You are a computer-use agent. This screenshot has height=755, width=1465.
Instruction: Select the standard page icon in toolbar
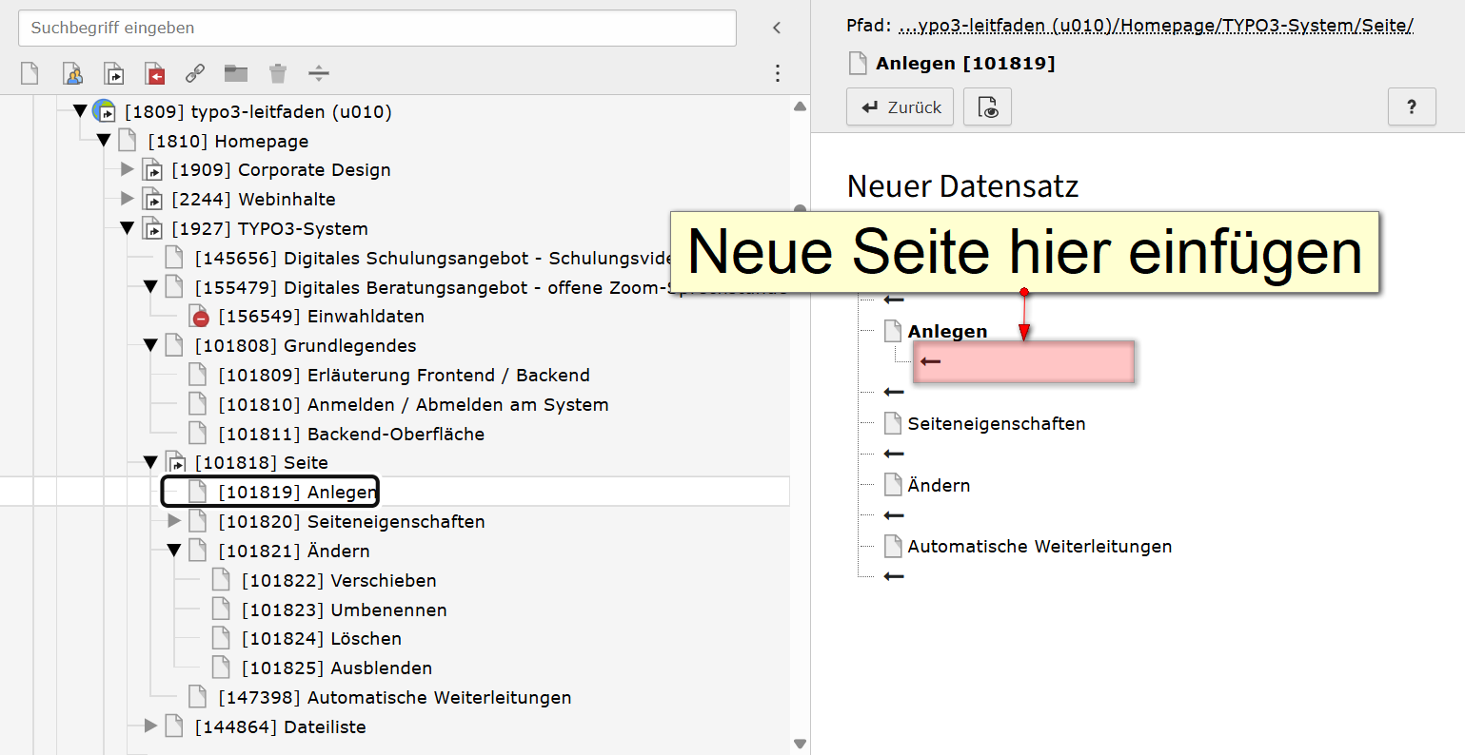tap(30, 73)
